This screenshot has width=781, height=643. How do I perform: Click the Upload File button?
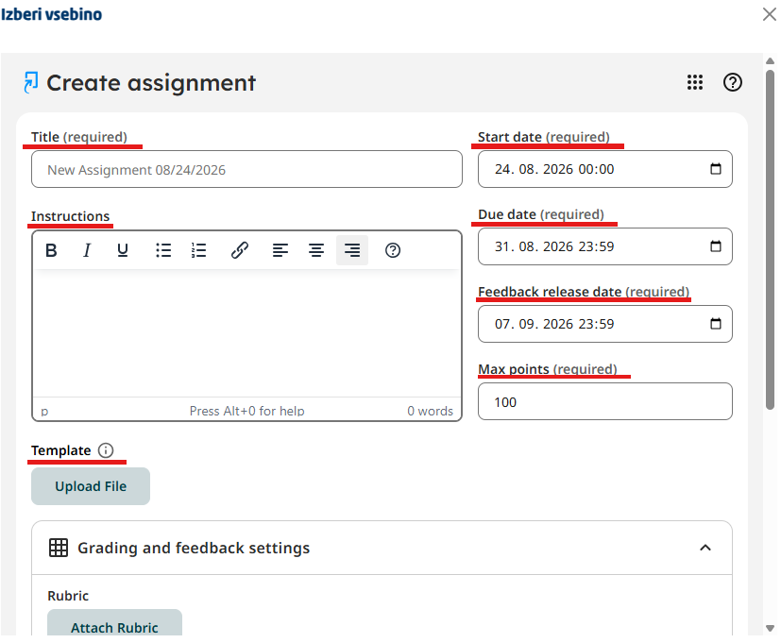[x=91, y=486]
